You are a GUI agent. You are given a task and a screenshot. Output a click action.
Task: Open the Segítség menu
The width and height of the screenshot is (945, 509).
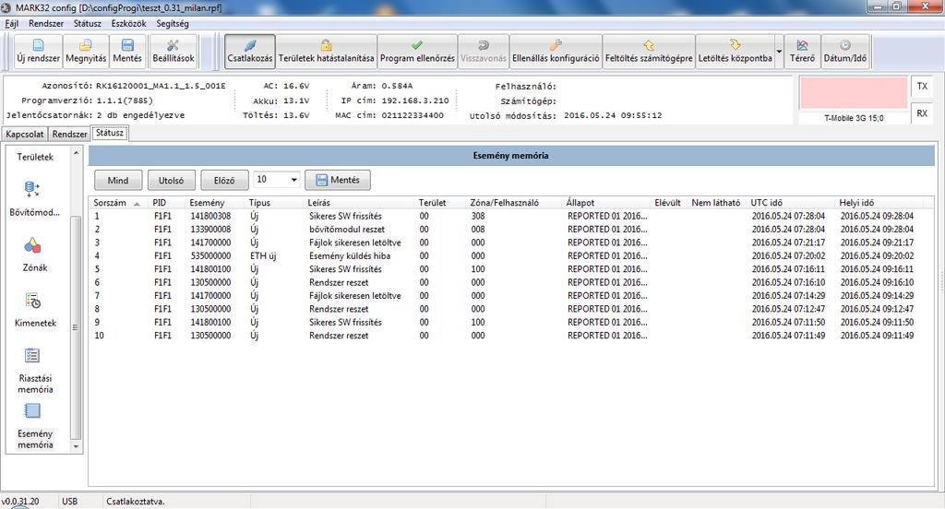coord(173,23)
